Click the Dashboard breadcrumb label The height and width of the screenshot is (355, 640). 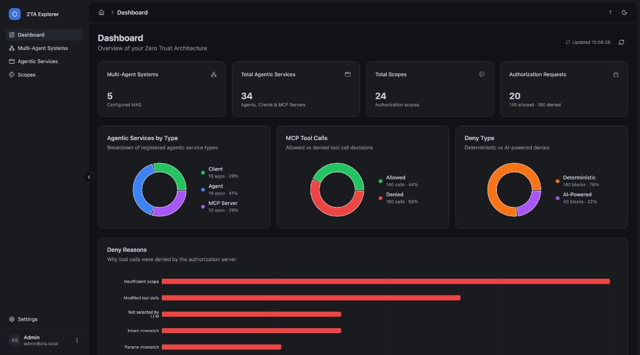(x=132, y=12)
